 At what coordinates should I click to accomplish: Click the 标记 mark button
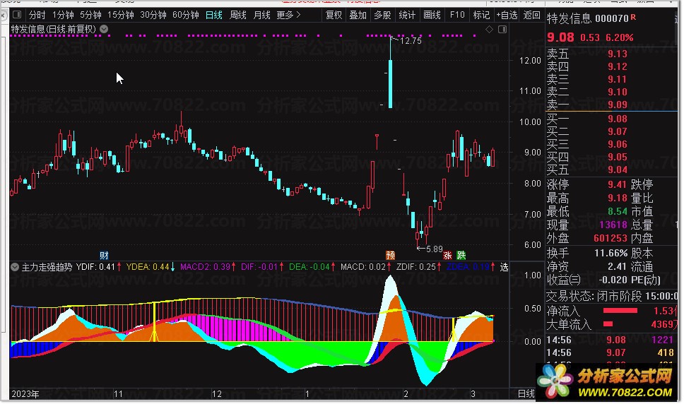coord(482,15)
